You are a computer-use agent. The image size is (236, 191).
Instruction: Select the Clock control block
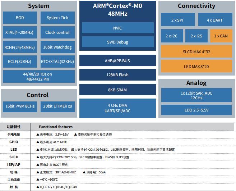click(57, 32)
